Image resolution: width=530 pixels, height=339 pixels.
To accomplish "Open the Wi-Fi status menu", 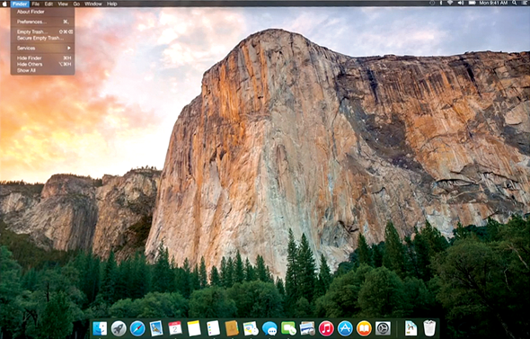I will point(450,3).
